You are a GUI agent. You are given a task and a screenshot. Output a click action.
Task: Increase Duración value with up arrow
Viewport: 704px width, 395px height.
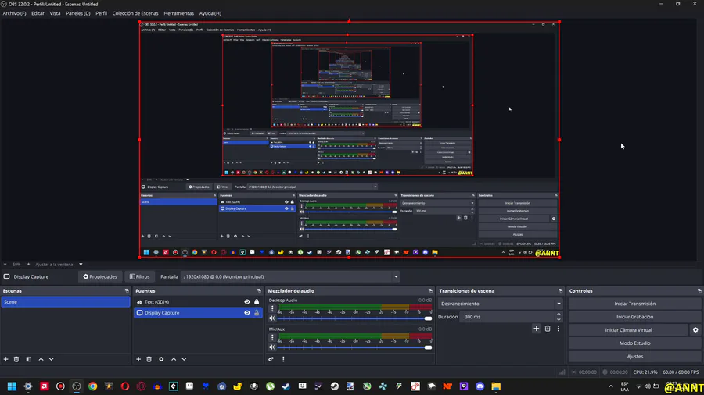tap(559, 315)
